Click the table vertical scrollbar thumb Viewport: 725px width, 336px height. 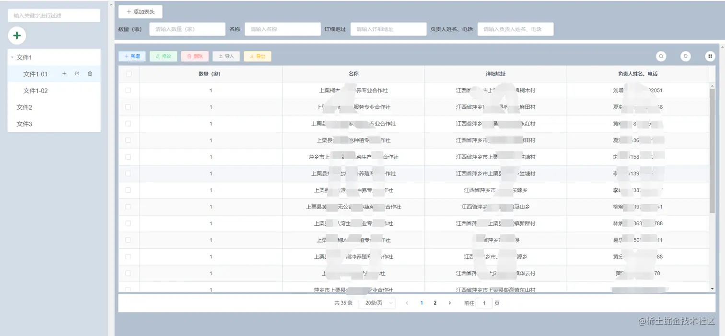tap(712, 151)
